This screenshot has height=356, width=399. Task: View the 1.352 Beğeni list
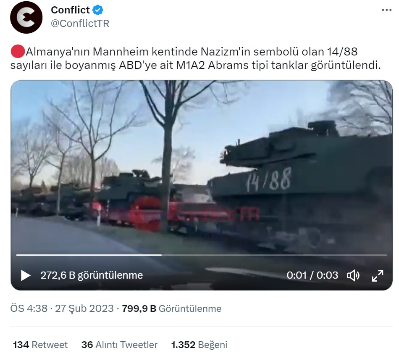pos(199,345)
